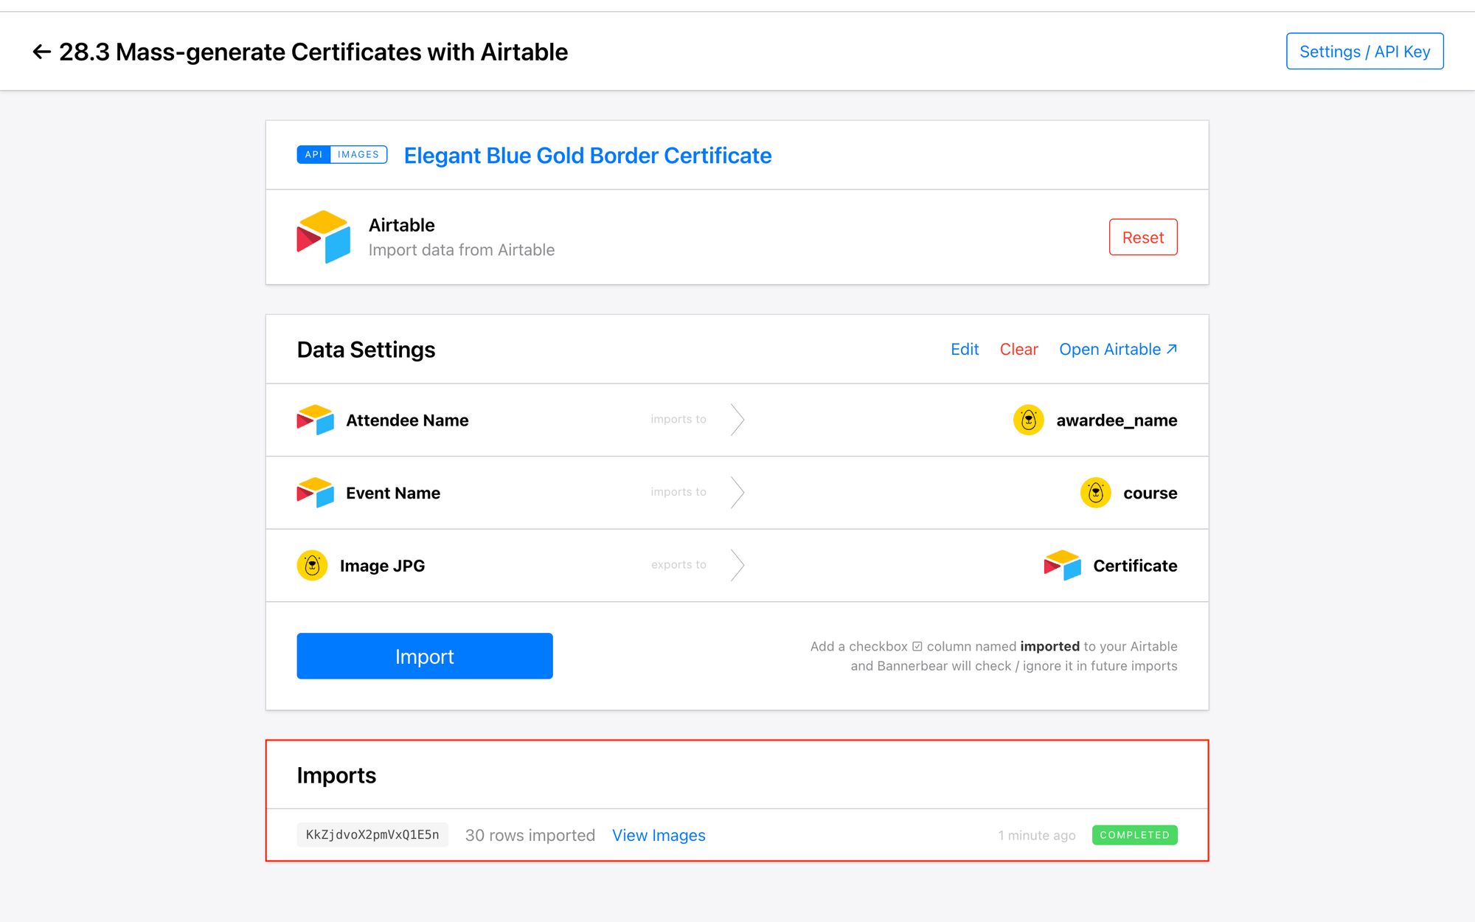Viewport: 1475px width, 922px height.
Task: Click the Import button
Action: pyautogui.click(x=424, y=656)
